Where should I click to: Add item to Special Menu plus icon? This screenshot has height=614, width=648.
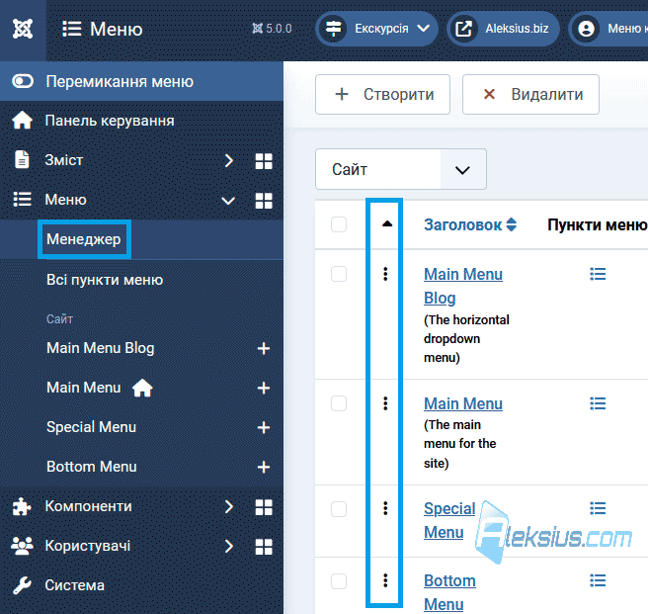(x=264, y=427)
